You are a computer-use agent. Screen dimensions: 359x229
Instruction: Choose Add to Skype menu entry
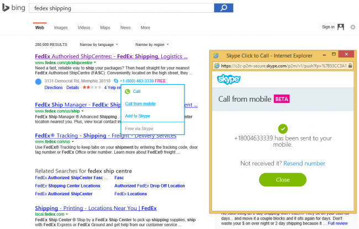pyautogui.click(x=138, y=116)
